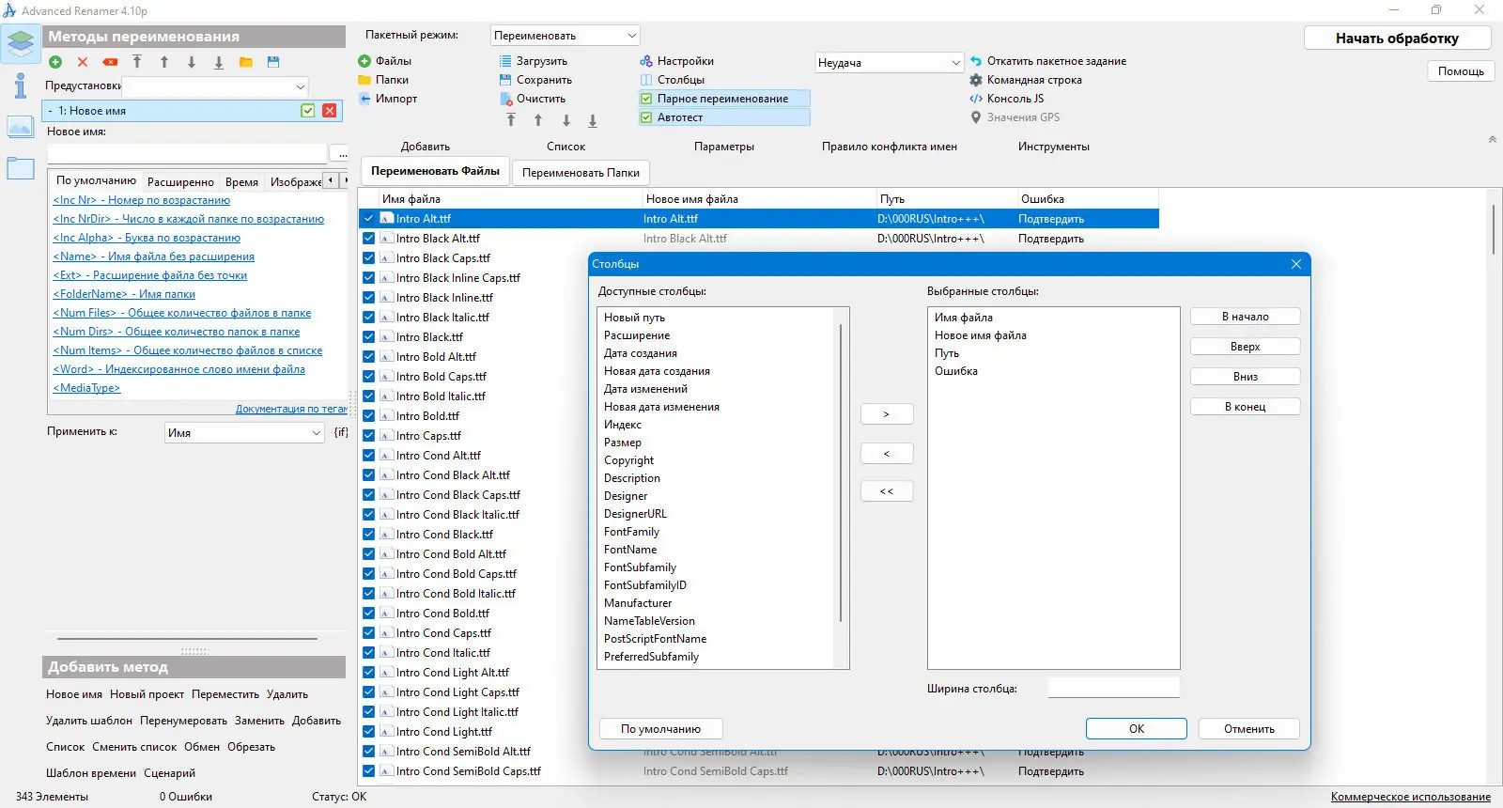Toggle Парное переименование option
Screen dimensions: 1503x808
coord(723,99)
